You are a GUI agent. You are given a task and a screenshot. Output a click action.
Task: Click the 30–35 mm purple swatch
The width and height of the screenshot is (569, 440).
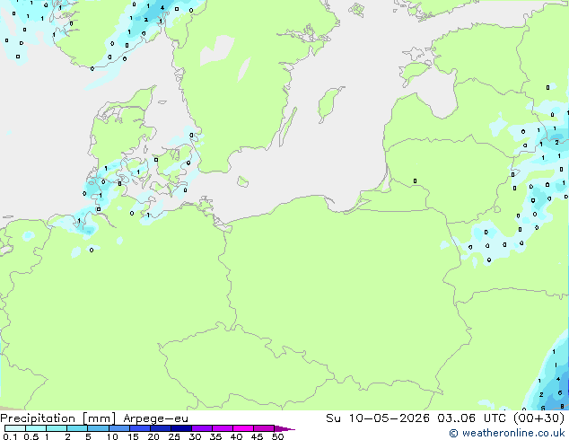[x=202, y=428]
